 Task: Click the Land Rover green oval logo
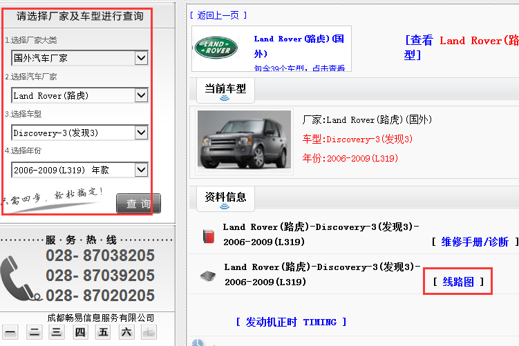(216, 48)
